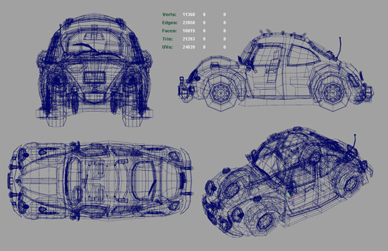Click the perspective-view wireframe of the car
388x251 pixels.
point(287,182)
